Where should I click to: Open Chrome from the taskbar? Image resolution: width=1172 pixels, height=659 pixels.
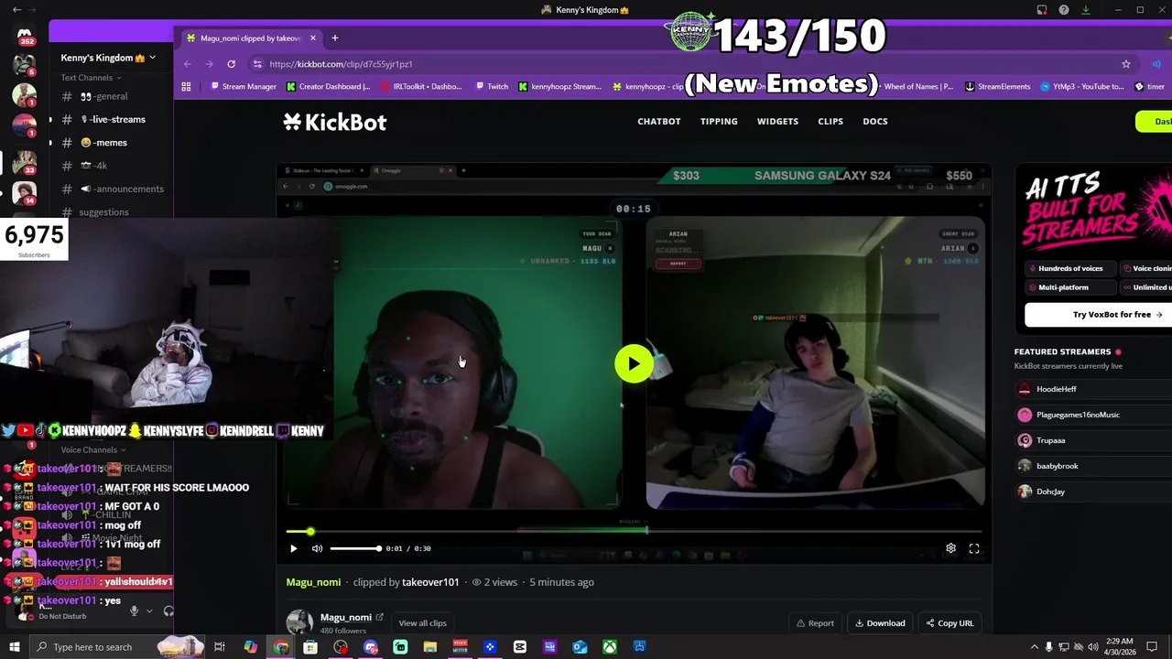[281, 647]
